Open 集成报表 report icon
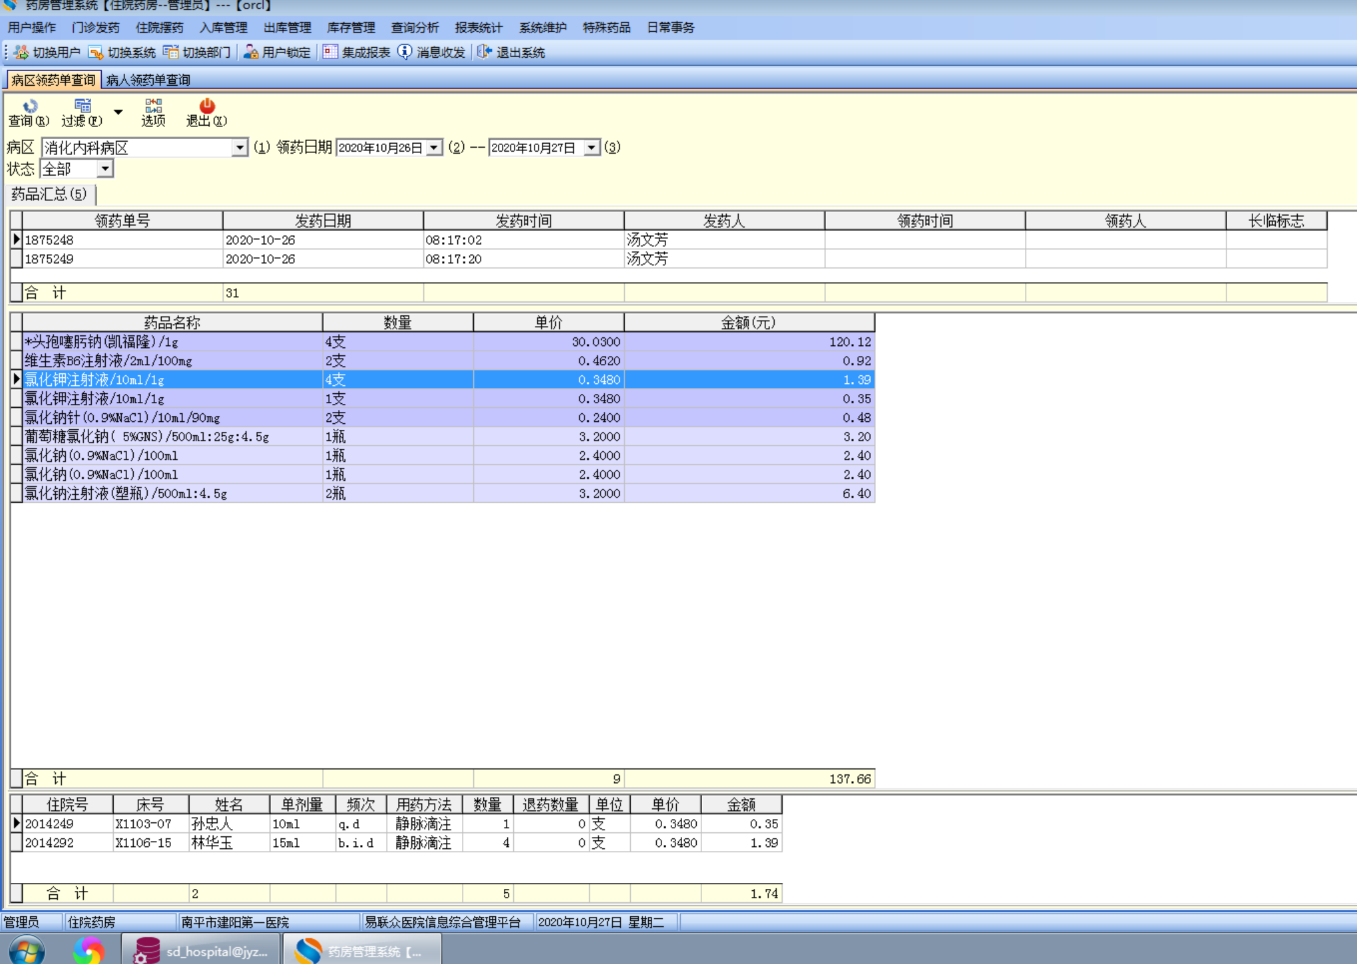Image resolution: width=1357 pixels, height=964 pixels. pos(331,52)
